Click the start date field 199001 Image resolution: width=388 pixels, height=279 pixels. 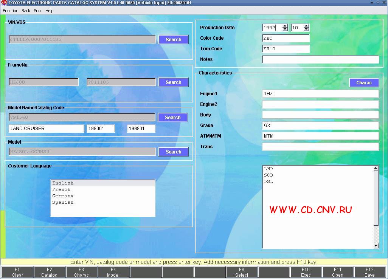pyautogui.click(x=101, y=129)
